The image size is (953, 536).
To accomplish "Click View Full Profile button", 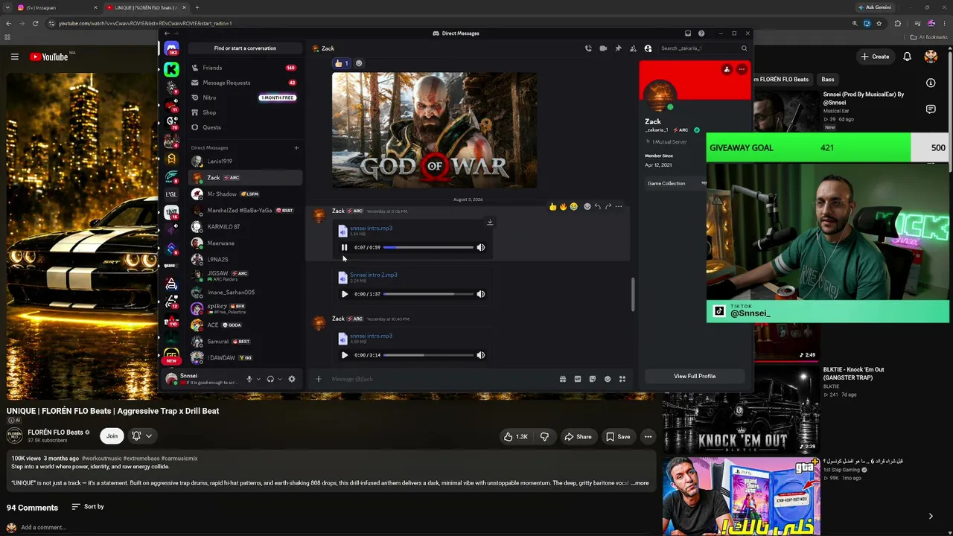I will click(695, 376).
